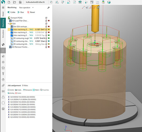This screenshot has height=132, width=142.
Task: Toggle the Links switch
Action: (x=9, y=12)
